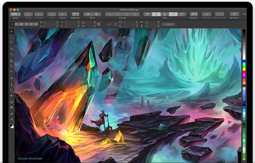Toggle the grid in the View group

point(156,14)
